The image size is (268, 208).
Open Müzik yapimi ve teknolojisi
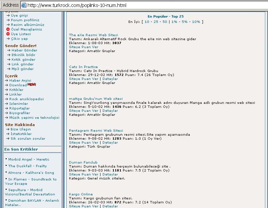tap(34, 117)
